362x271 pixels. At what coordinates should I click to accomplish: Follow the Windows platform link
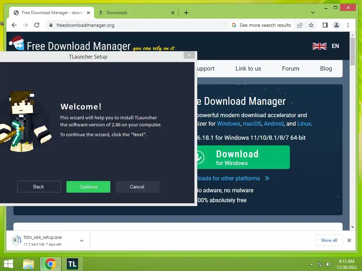coord(228,124)
